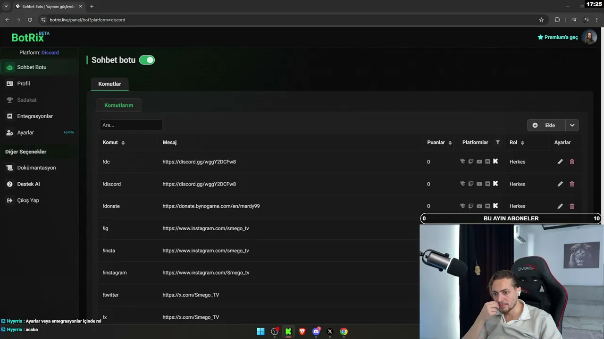Viewport: 604px width, 339px height.
Task: Click the BotRix BETA logo
Action: point(30,37)
